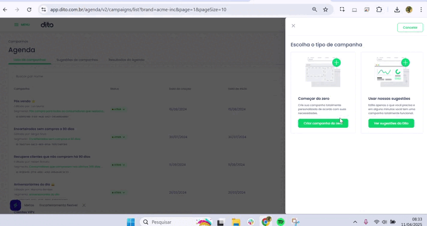
Task: Open status dropdown for Aniversariantes do dia
Action: point(118,193)
